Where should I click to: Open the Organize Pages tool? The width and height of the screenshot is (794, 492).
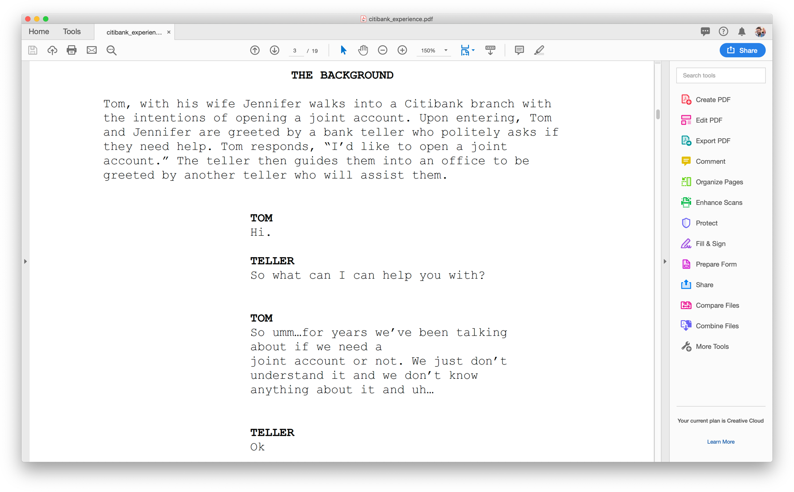pos(712,182)
